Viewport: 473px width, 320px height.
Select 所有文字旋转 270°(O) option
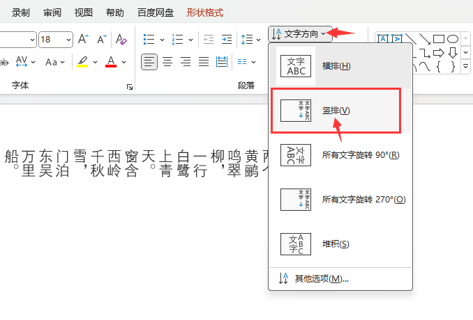pos(340,200)
